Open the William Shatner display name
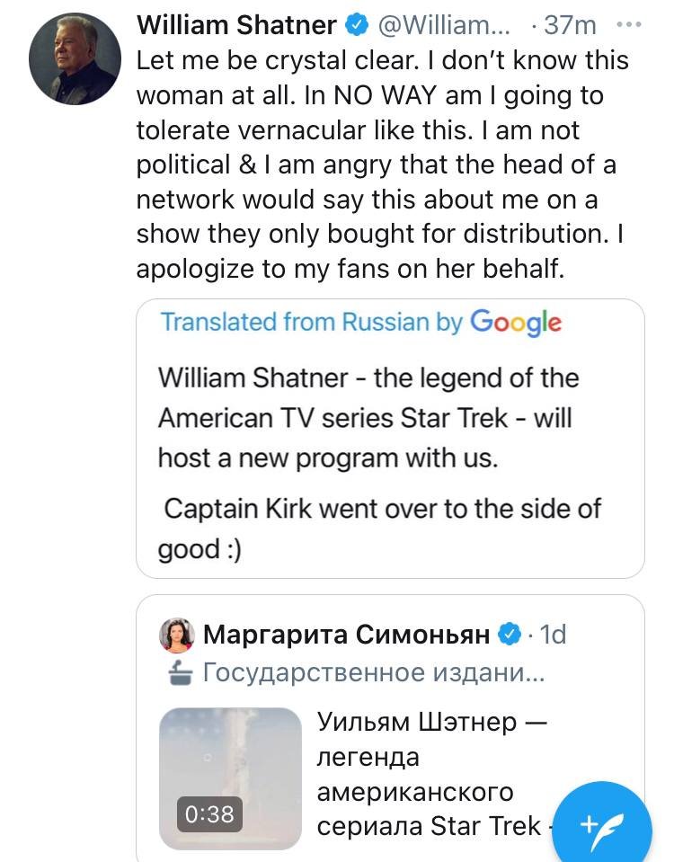The image size is (674, 862). coord(237,26)
